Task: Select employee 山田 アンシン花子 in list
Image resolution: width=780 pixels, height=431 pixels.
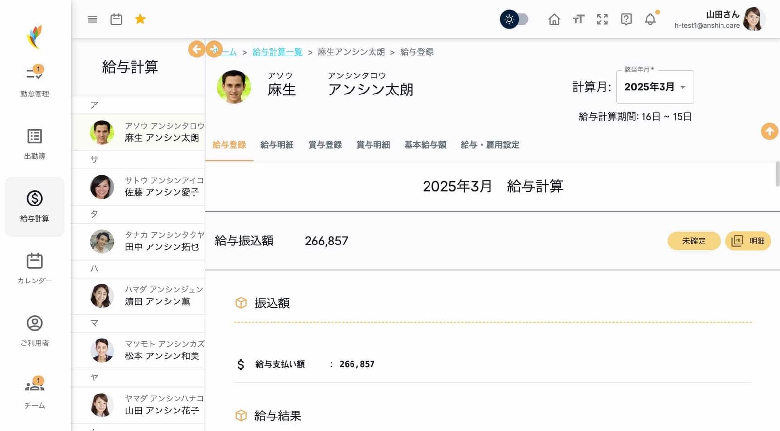Action: click(x=138, y=405)
